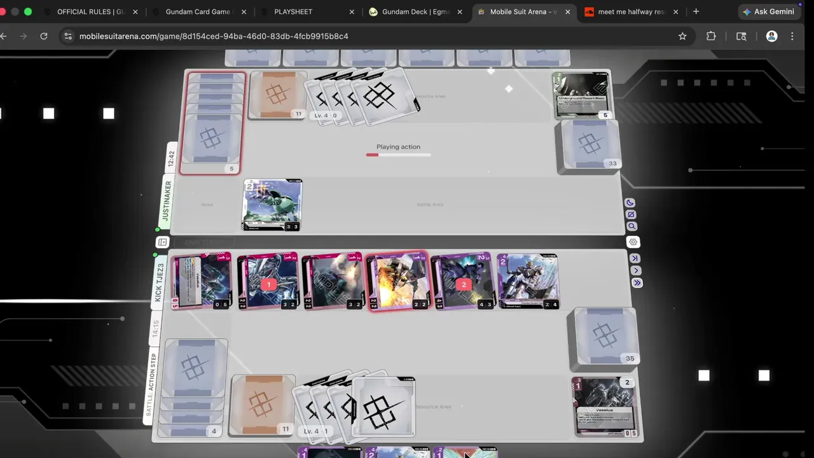Screen dimensions: 814x458
Task: Click the player's orange resource deck showing 11
Action: pos(262,405)
